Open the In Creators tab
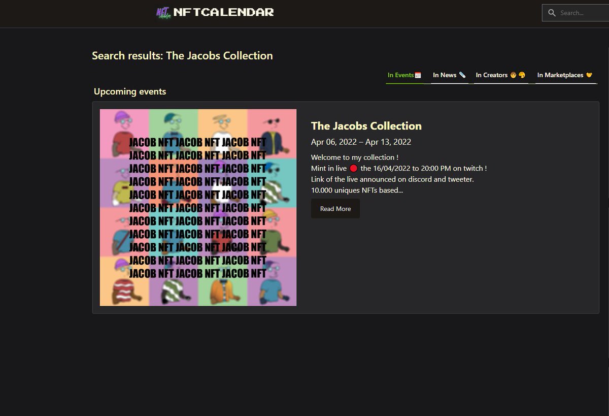The width and height of the screenshot is (609, 416). 500,75
